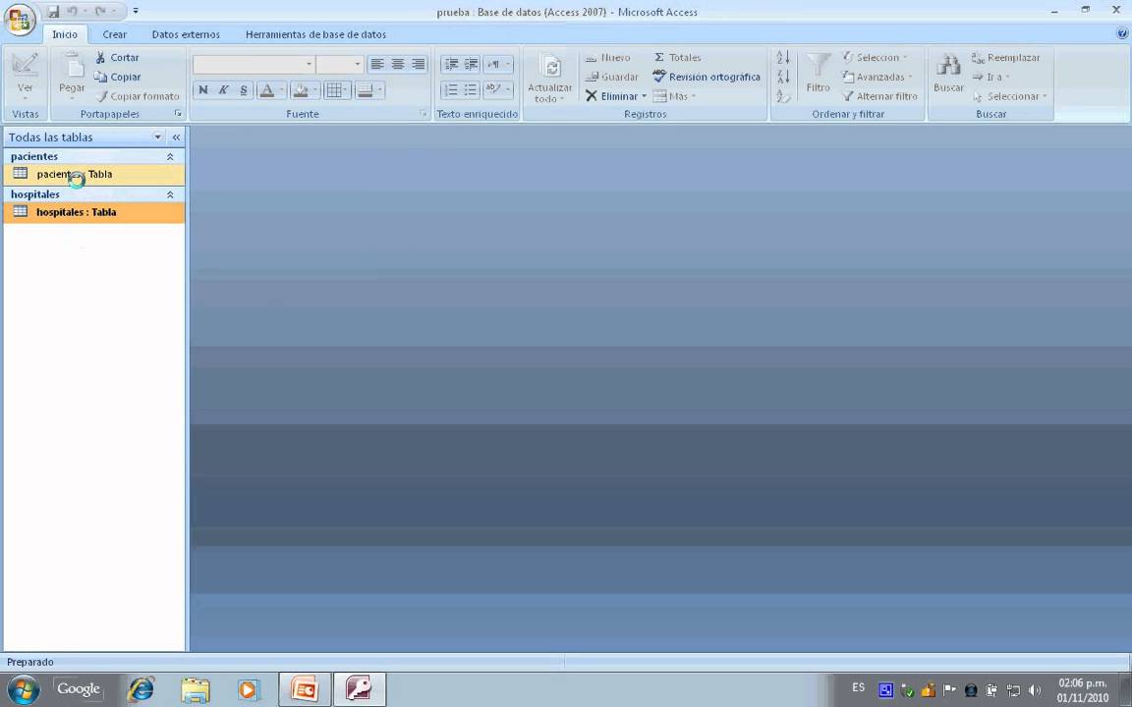Click clear all sorts icon

point(783,96)
